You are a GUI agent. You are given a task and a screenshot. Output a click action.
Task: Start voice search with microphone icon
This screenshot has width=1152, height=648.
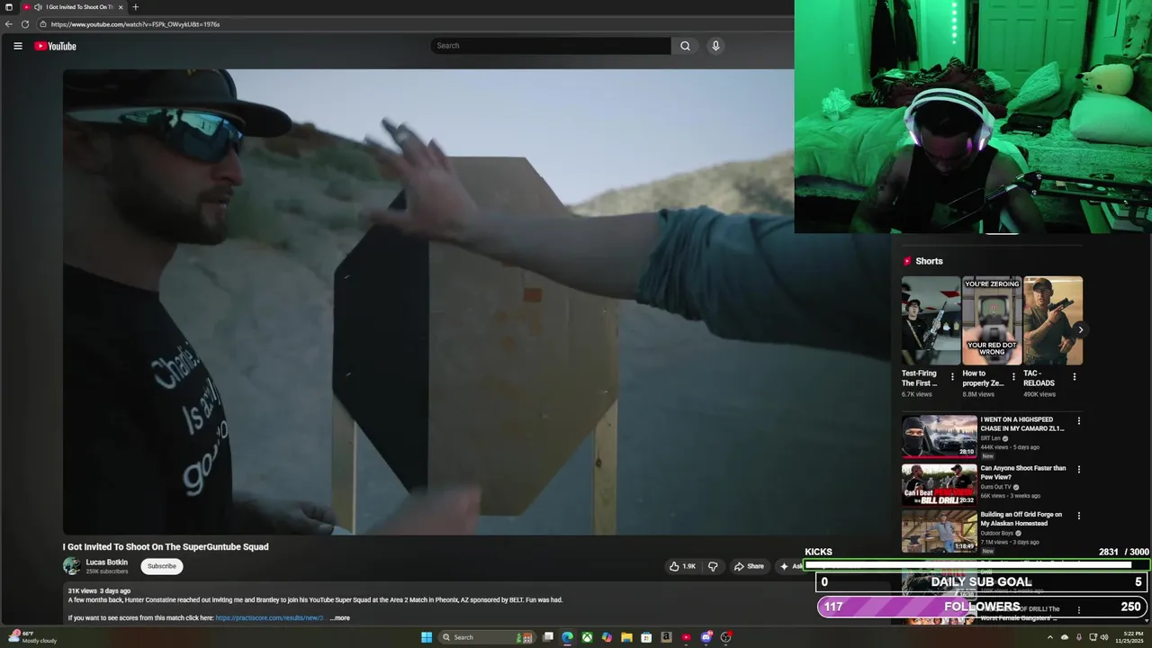[715, 46]
